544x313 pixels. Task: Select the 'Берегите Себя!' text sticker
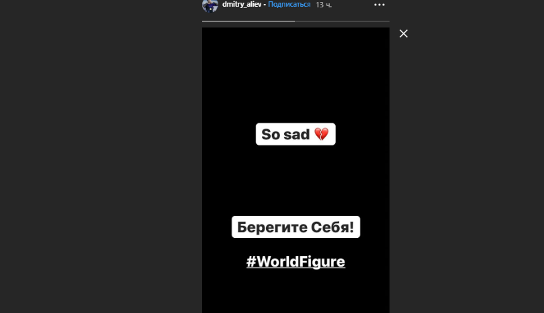tap(296, 227)
